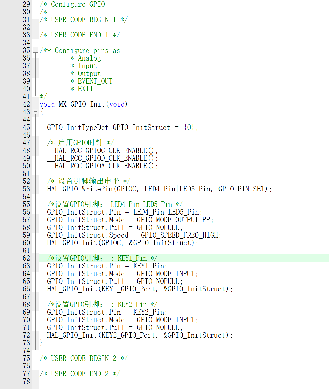Click 'HAL_GPIO_Init(GPIOC, &GPIO_InitStruct);' line

[x=123, y=243]
